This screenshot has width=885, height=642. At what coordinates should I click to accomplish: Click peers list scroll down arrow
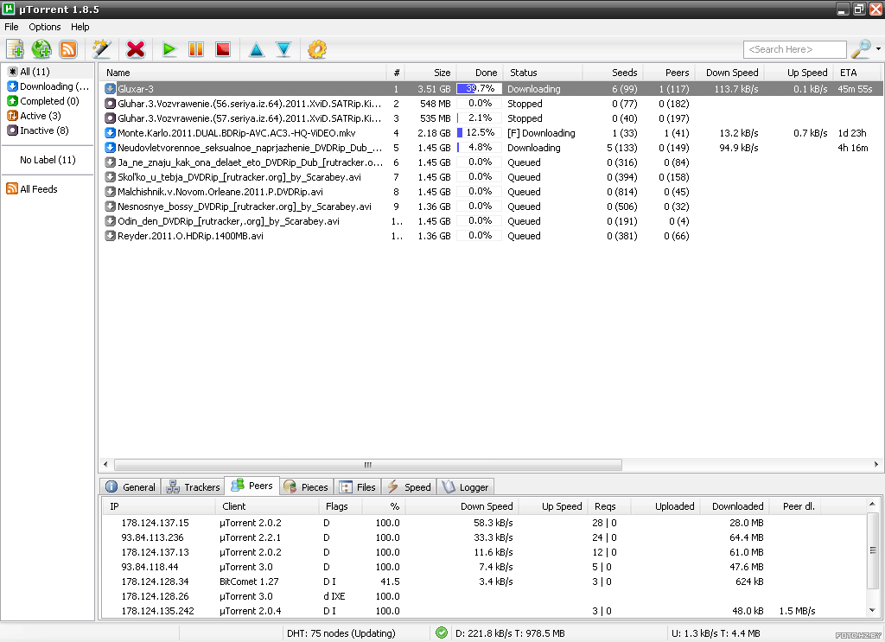click(872, 610)
